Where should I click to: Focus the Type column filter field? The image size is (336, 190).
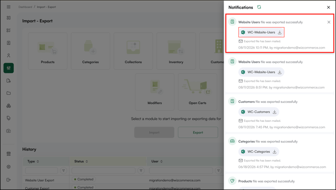pyautogui.click(x=42, y=171)
